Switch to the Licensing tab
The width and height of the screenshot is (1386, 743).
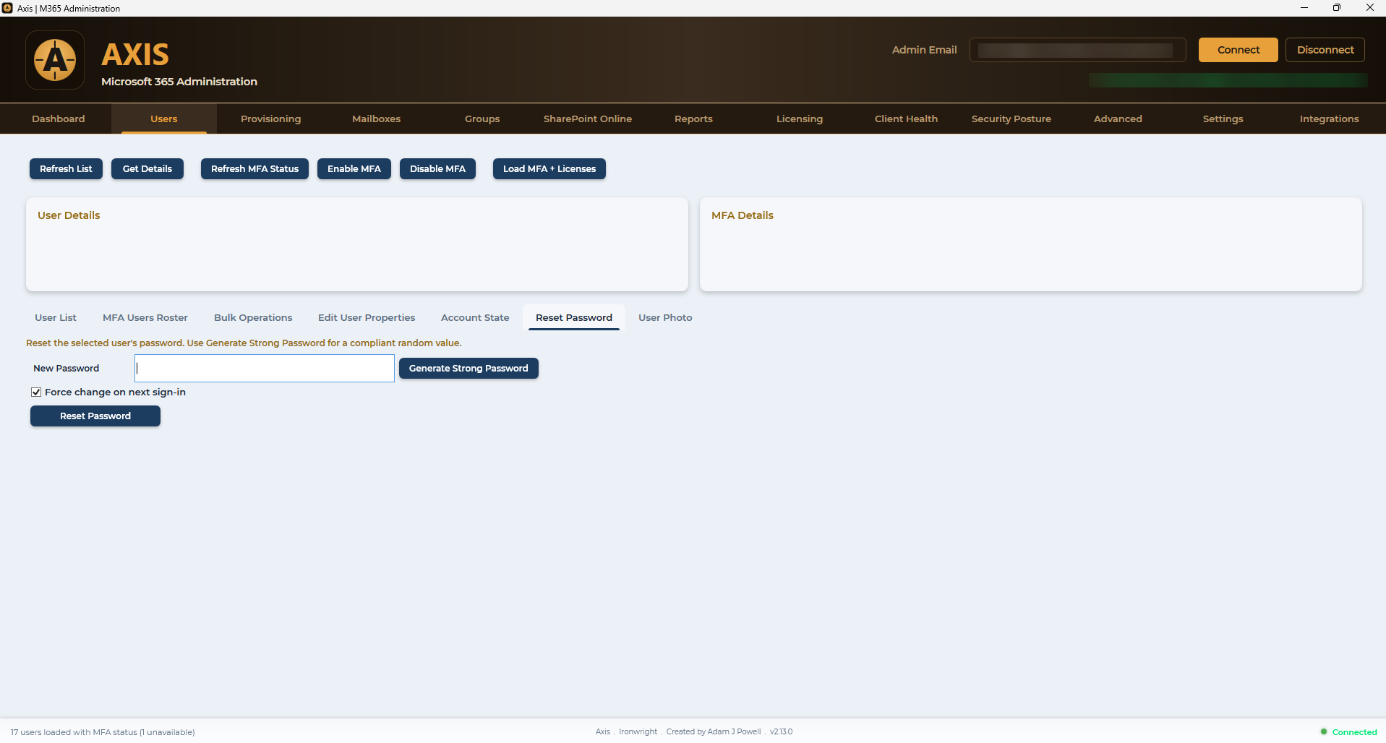(x=800, y=119)
